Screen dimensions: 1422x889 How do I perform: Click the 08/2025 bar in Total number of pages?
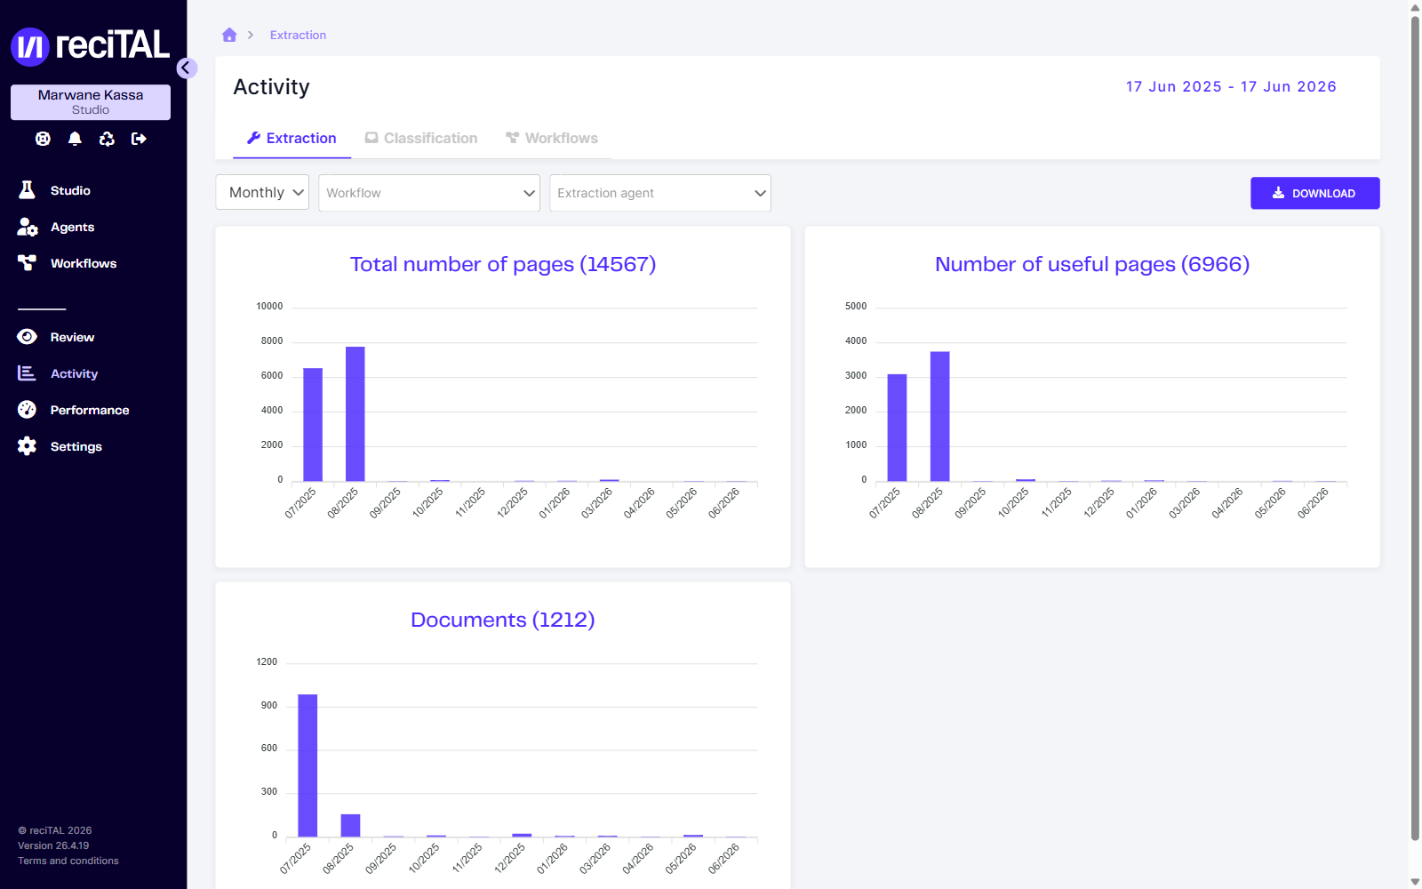pyautogui.click(x=355, y=414)
